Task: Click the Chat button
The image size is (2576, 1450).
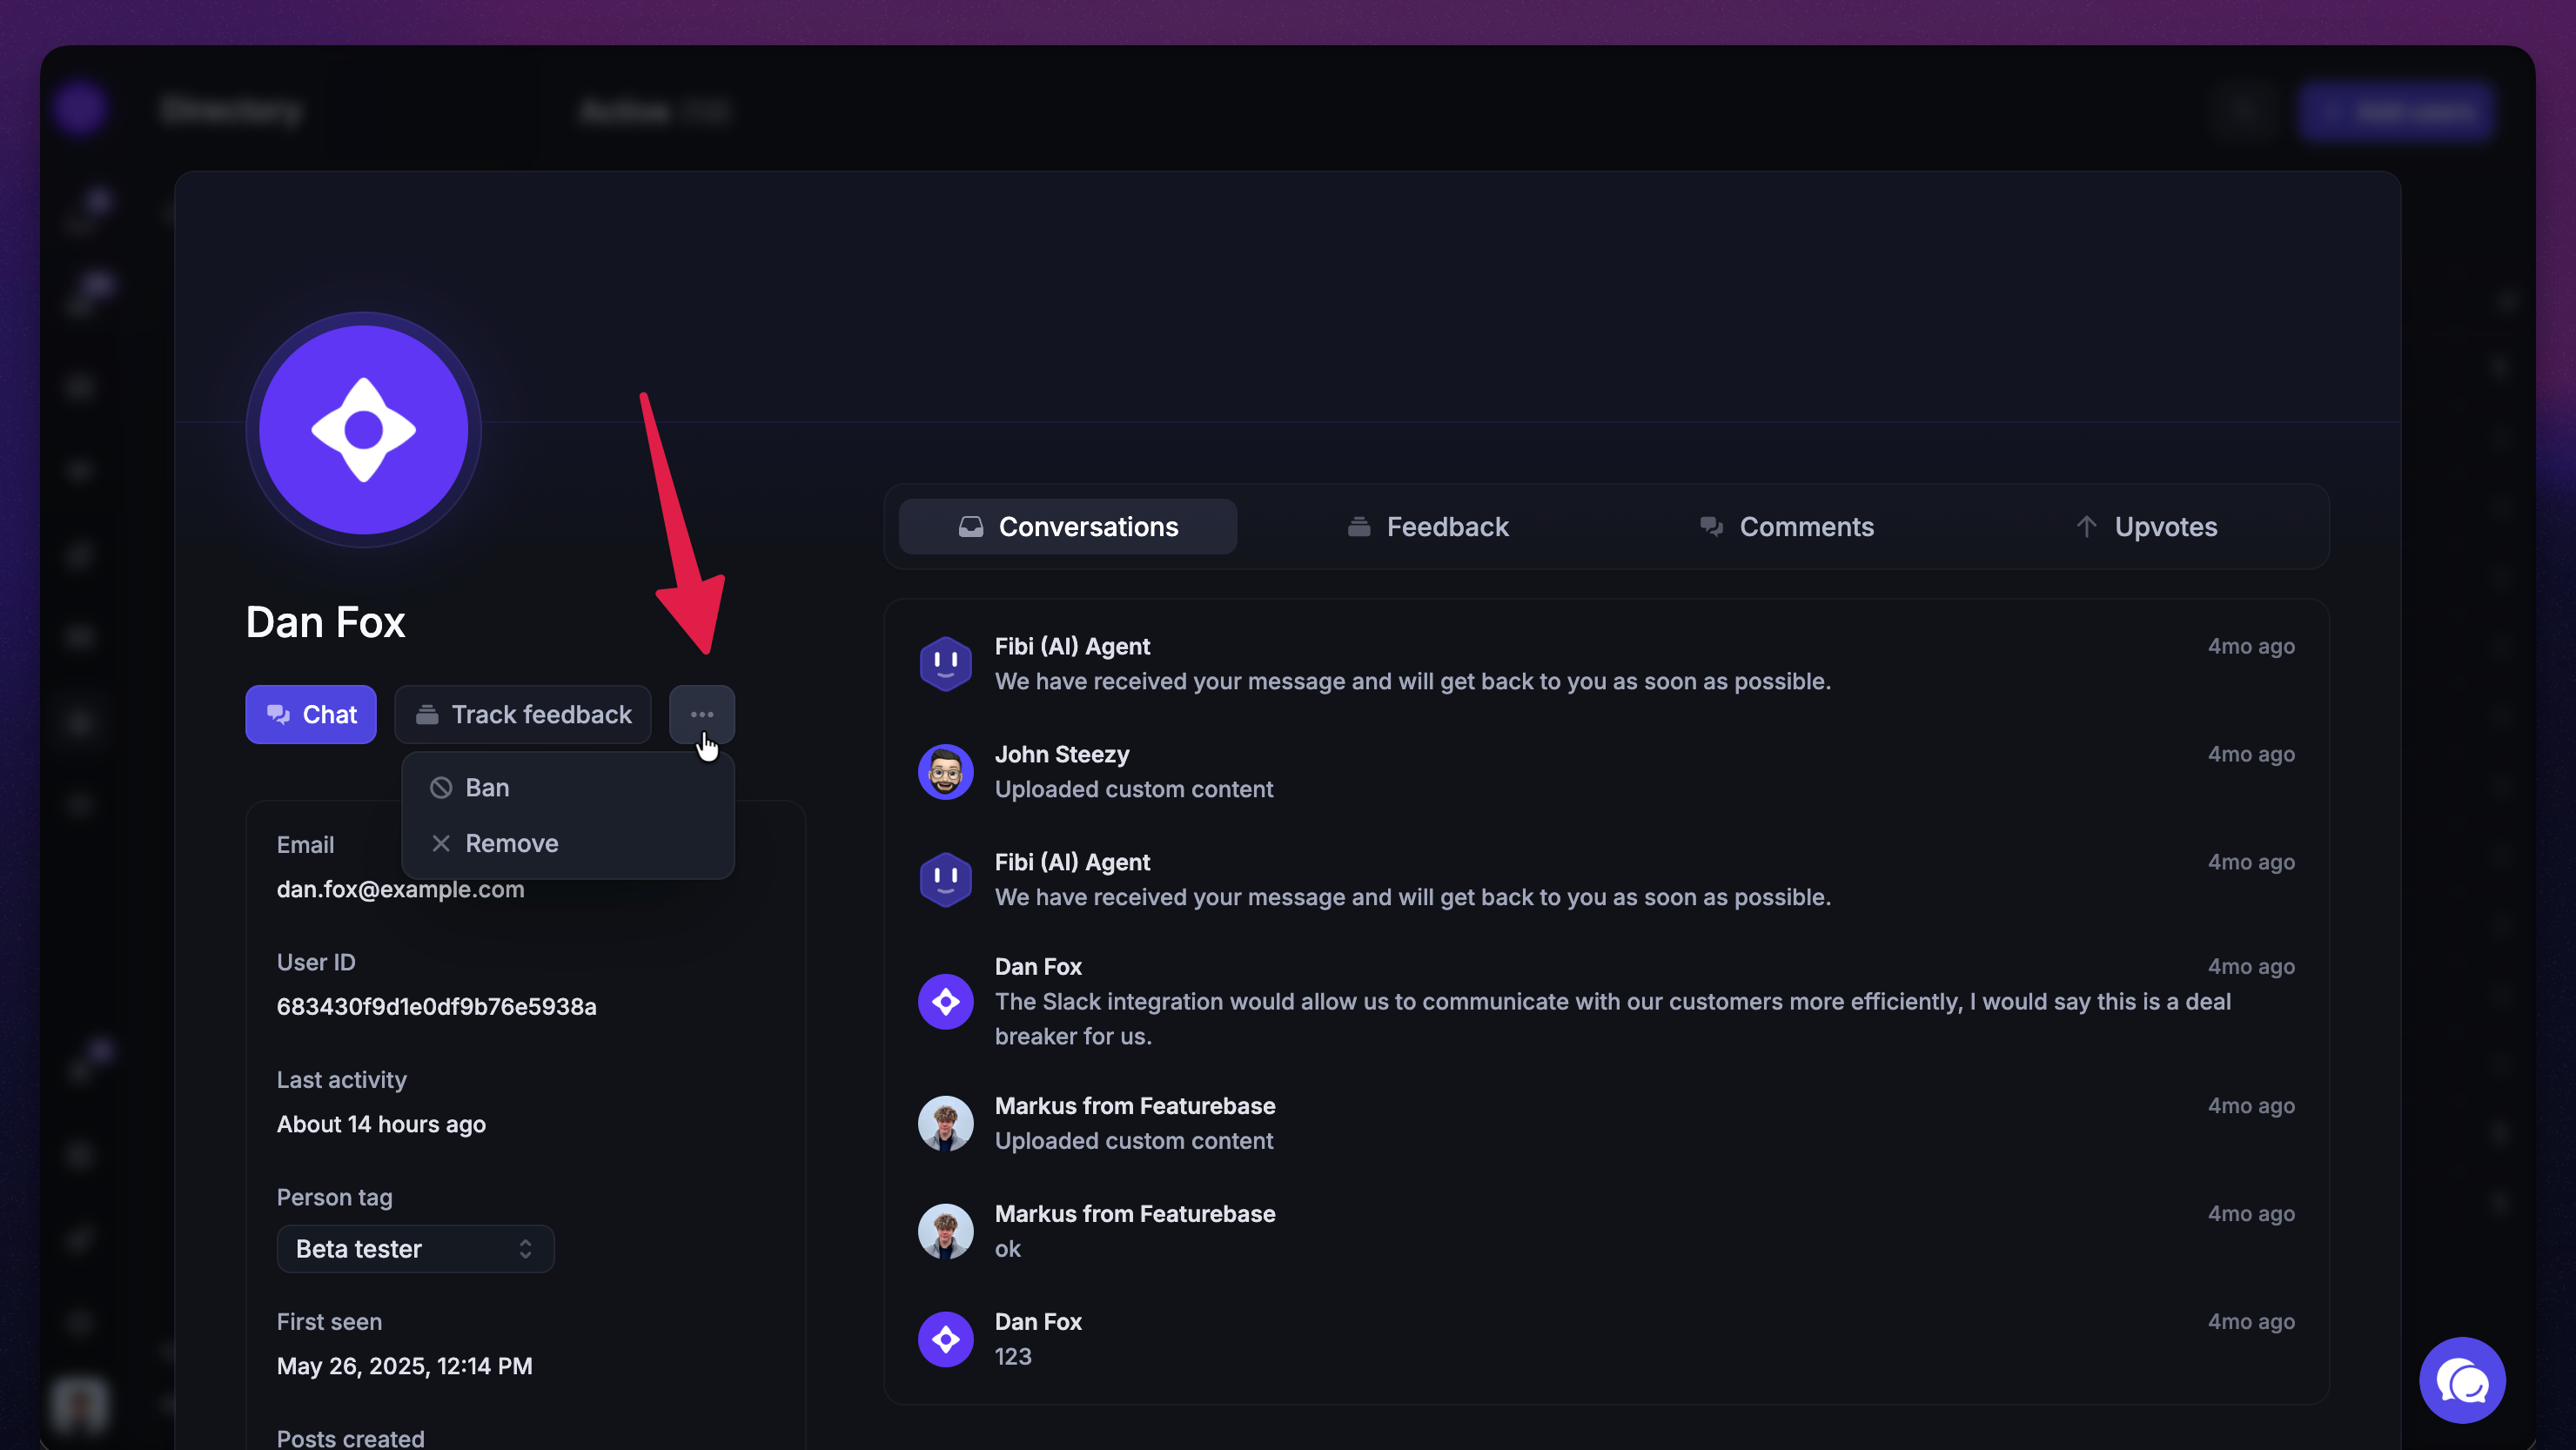Action: pyautogui.click(x=311, y=714)
